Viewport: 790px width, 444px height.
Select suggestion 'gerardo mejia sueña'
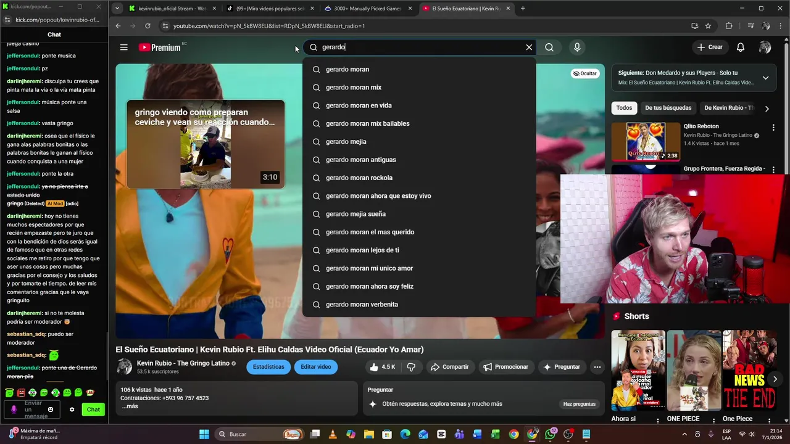[419, 214]
